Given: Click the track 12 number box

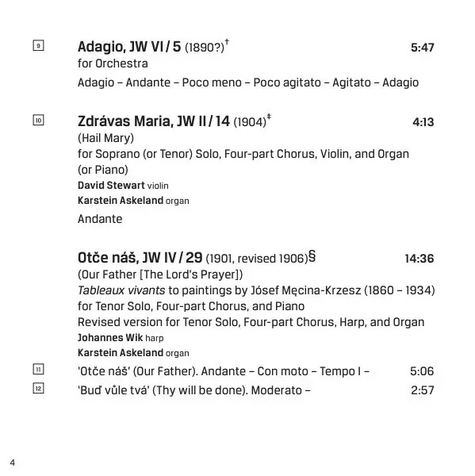Looking at the screenshot, I should pos(38,388).
